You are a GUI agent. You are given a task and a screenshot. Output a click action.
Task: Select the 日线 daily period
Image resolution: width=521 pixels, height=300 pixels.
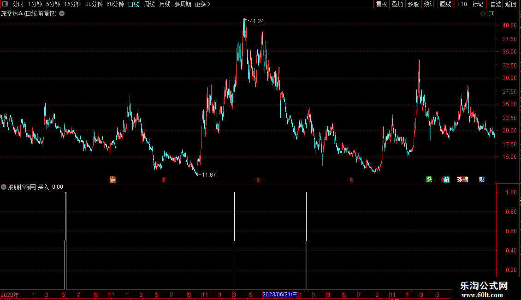click(x=134, y=4)
